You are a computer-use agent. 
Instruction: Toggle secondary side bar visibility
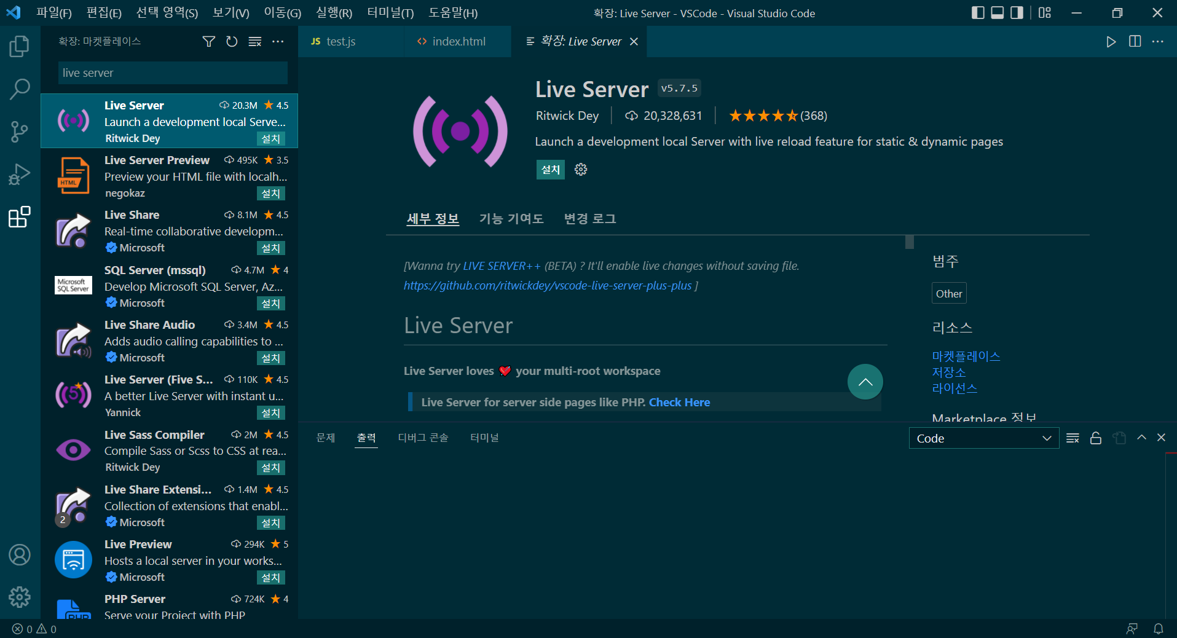tap(1017, 12)
